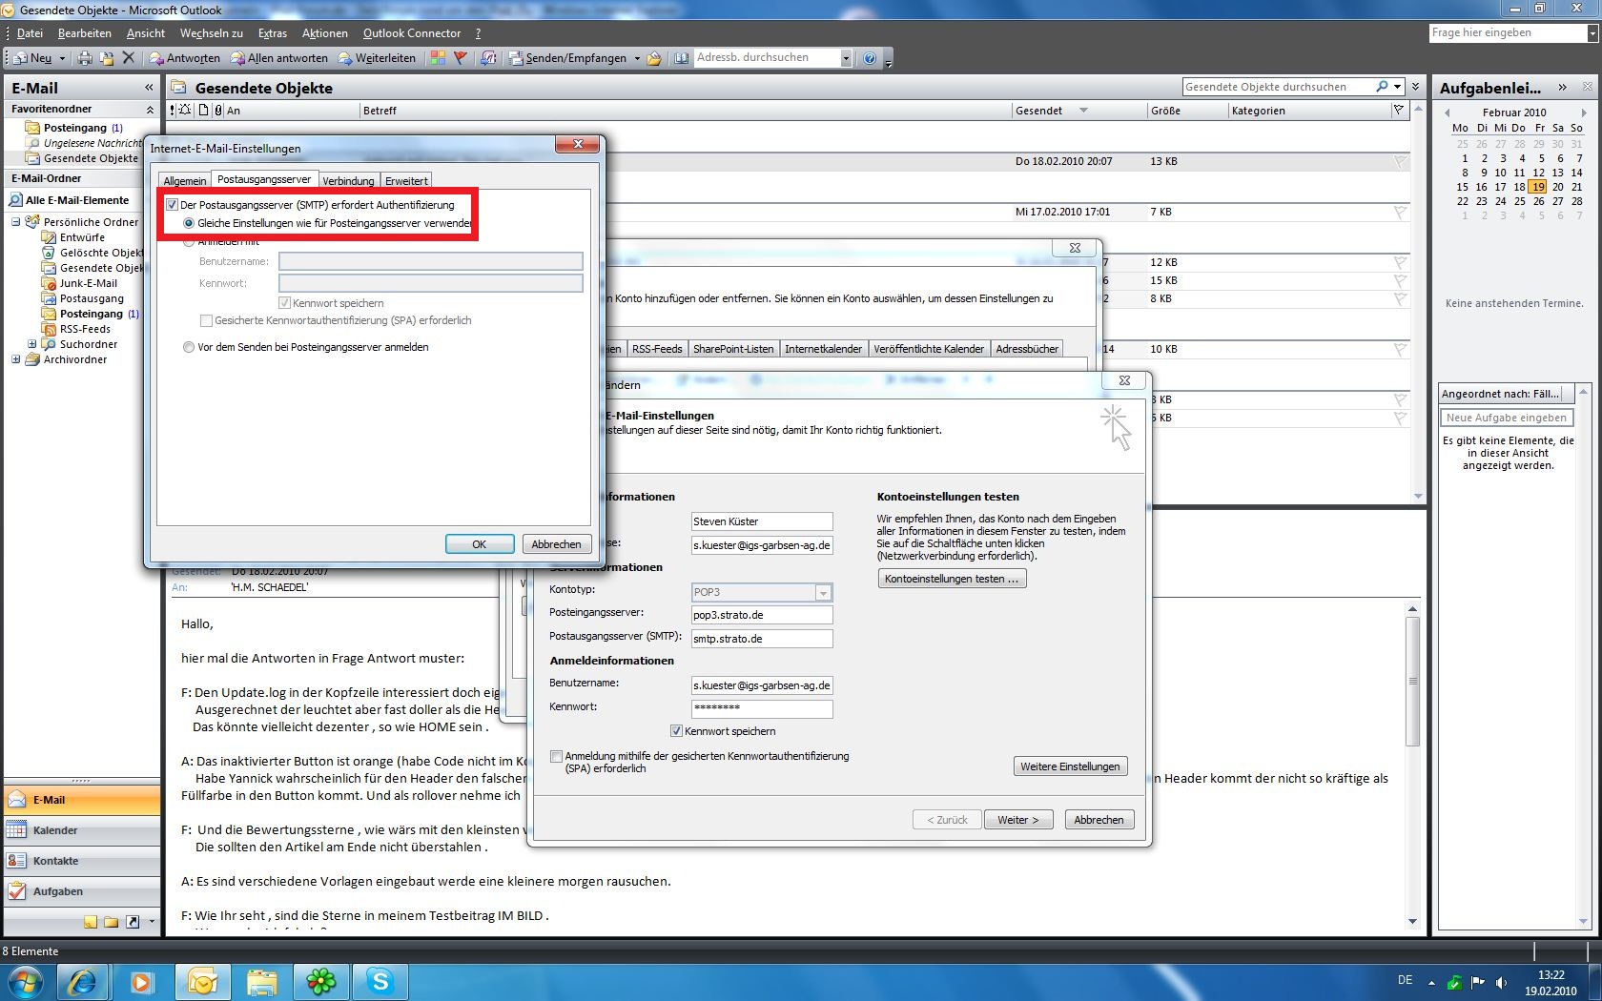Click Weitere Einstellungen button
Screen dimensions: 1602x1001
[1070, 766]
